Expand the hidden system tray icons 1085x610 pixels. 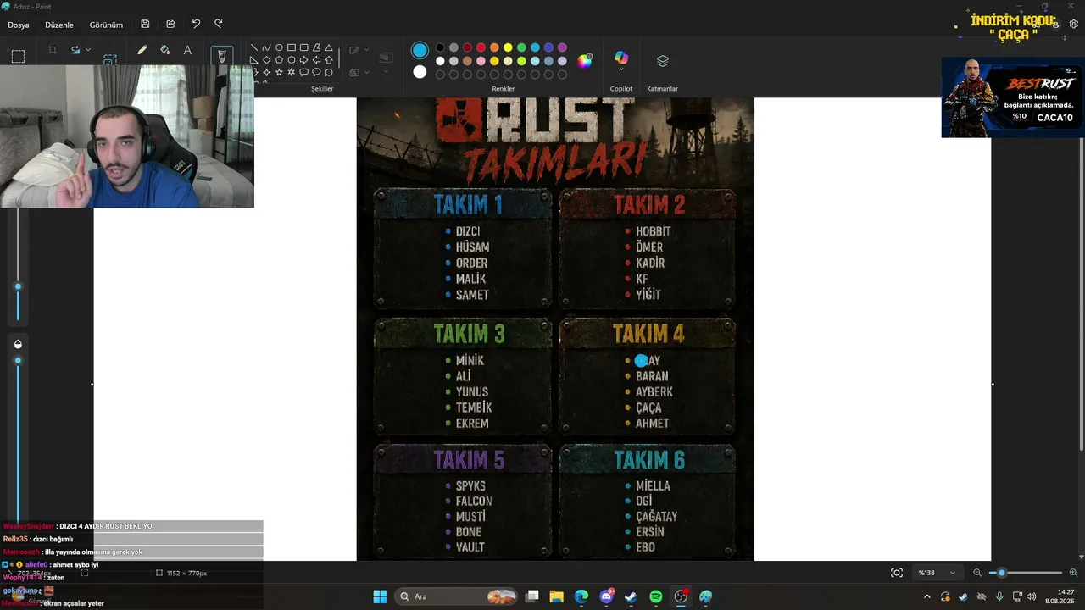point(926,596)
